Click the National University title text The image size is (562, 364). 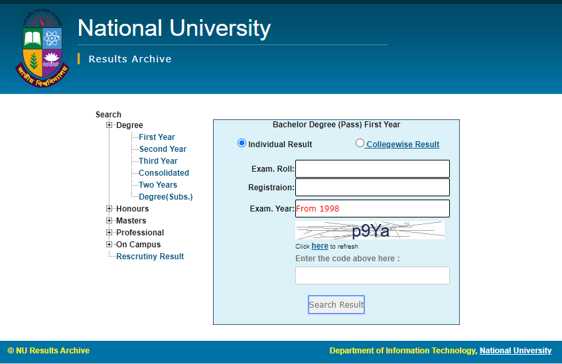(x=175, y=29)
